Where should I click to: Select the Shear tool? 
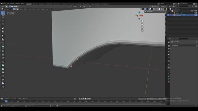coord(3,83)
